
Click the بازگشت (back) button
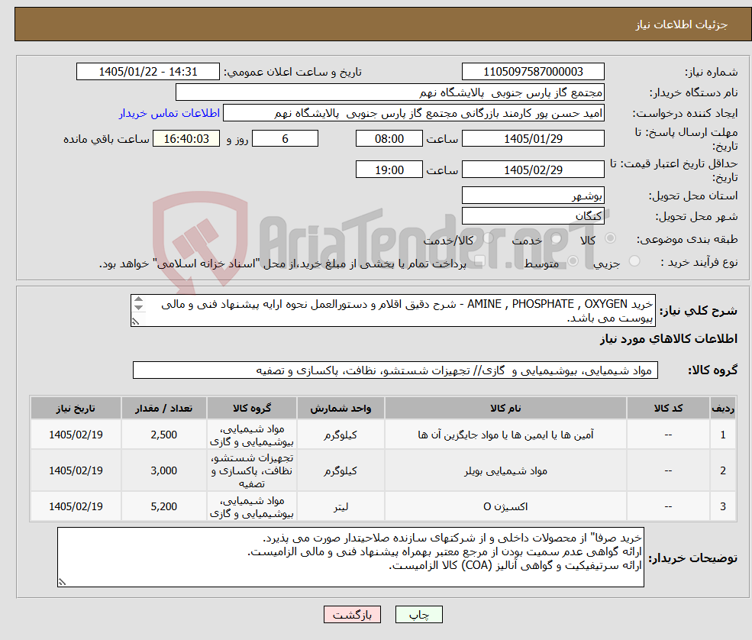[352, 615]
